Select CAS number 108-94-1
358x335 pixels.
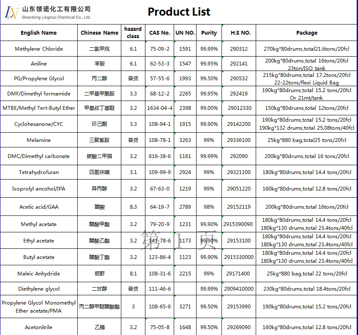click(160, 124)
